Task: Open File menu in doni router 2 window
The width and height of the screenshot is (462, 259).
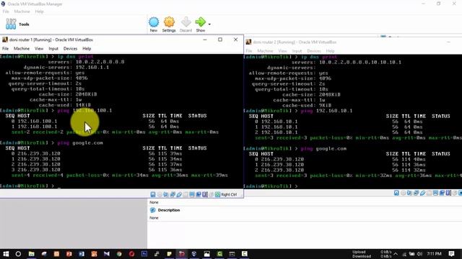Action: [x=249, y=51]
